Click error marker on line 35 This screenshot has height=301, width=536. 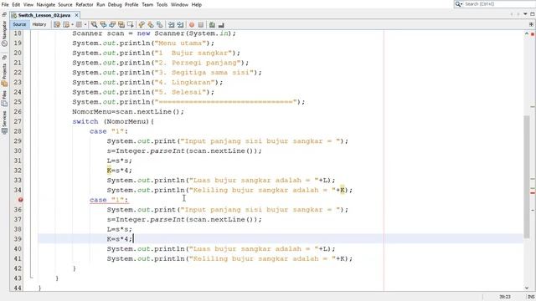(20, 200)
